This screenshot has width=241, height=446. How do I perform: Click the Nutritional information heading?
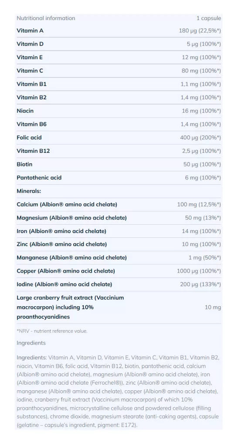coord(46,18)
